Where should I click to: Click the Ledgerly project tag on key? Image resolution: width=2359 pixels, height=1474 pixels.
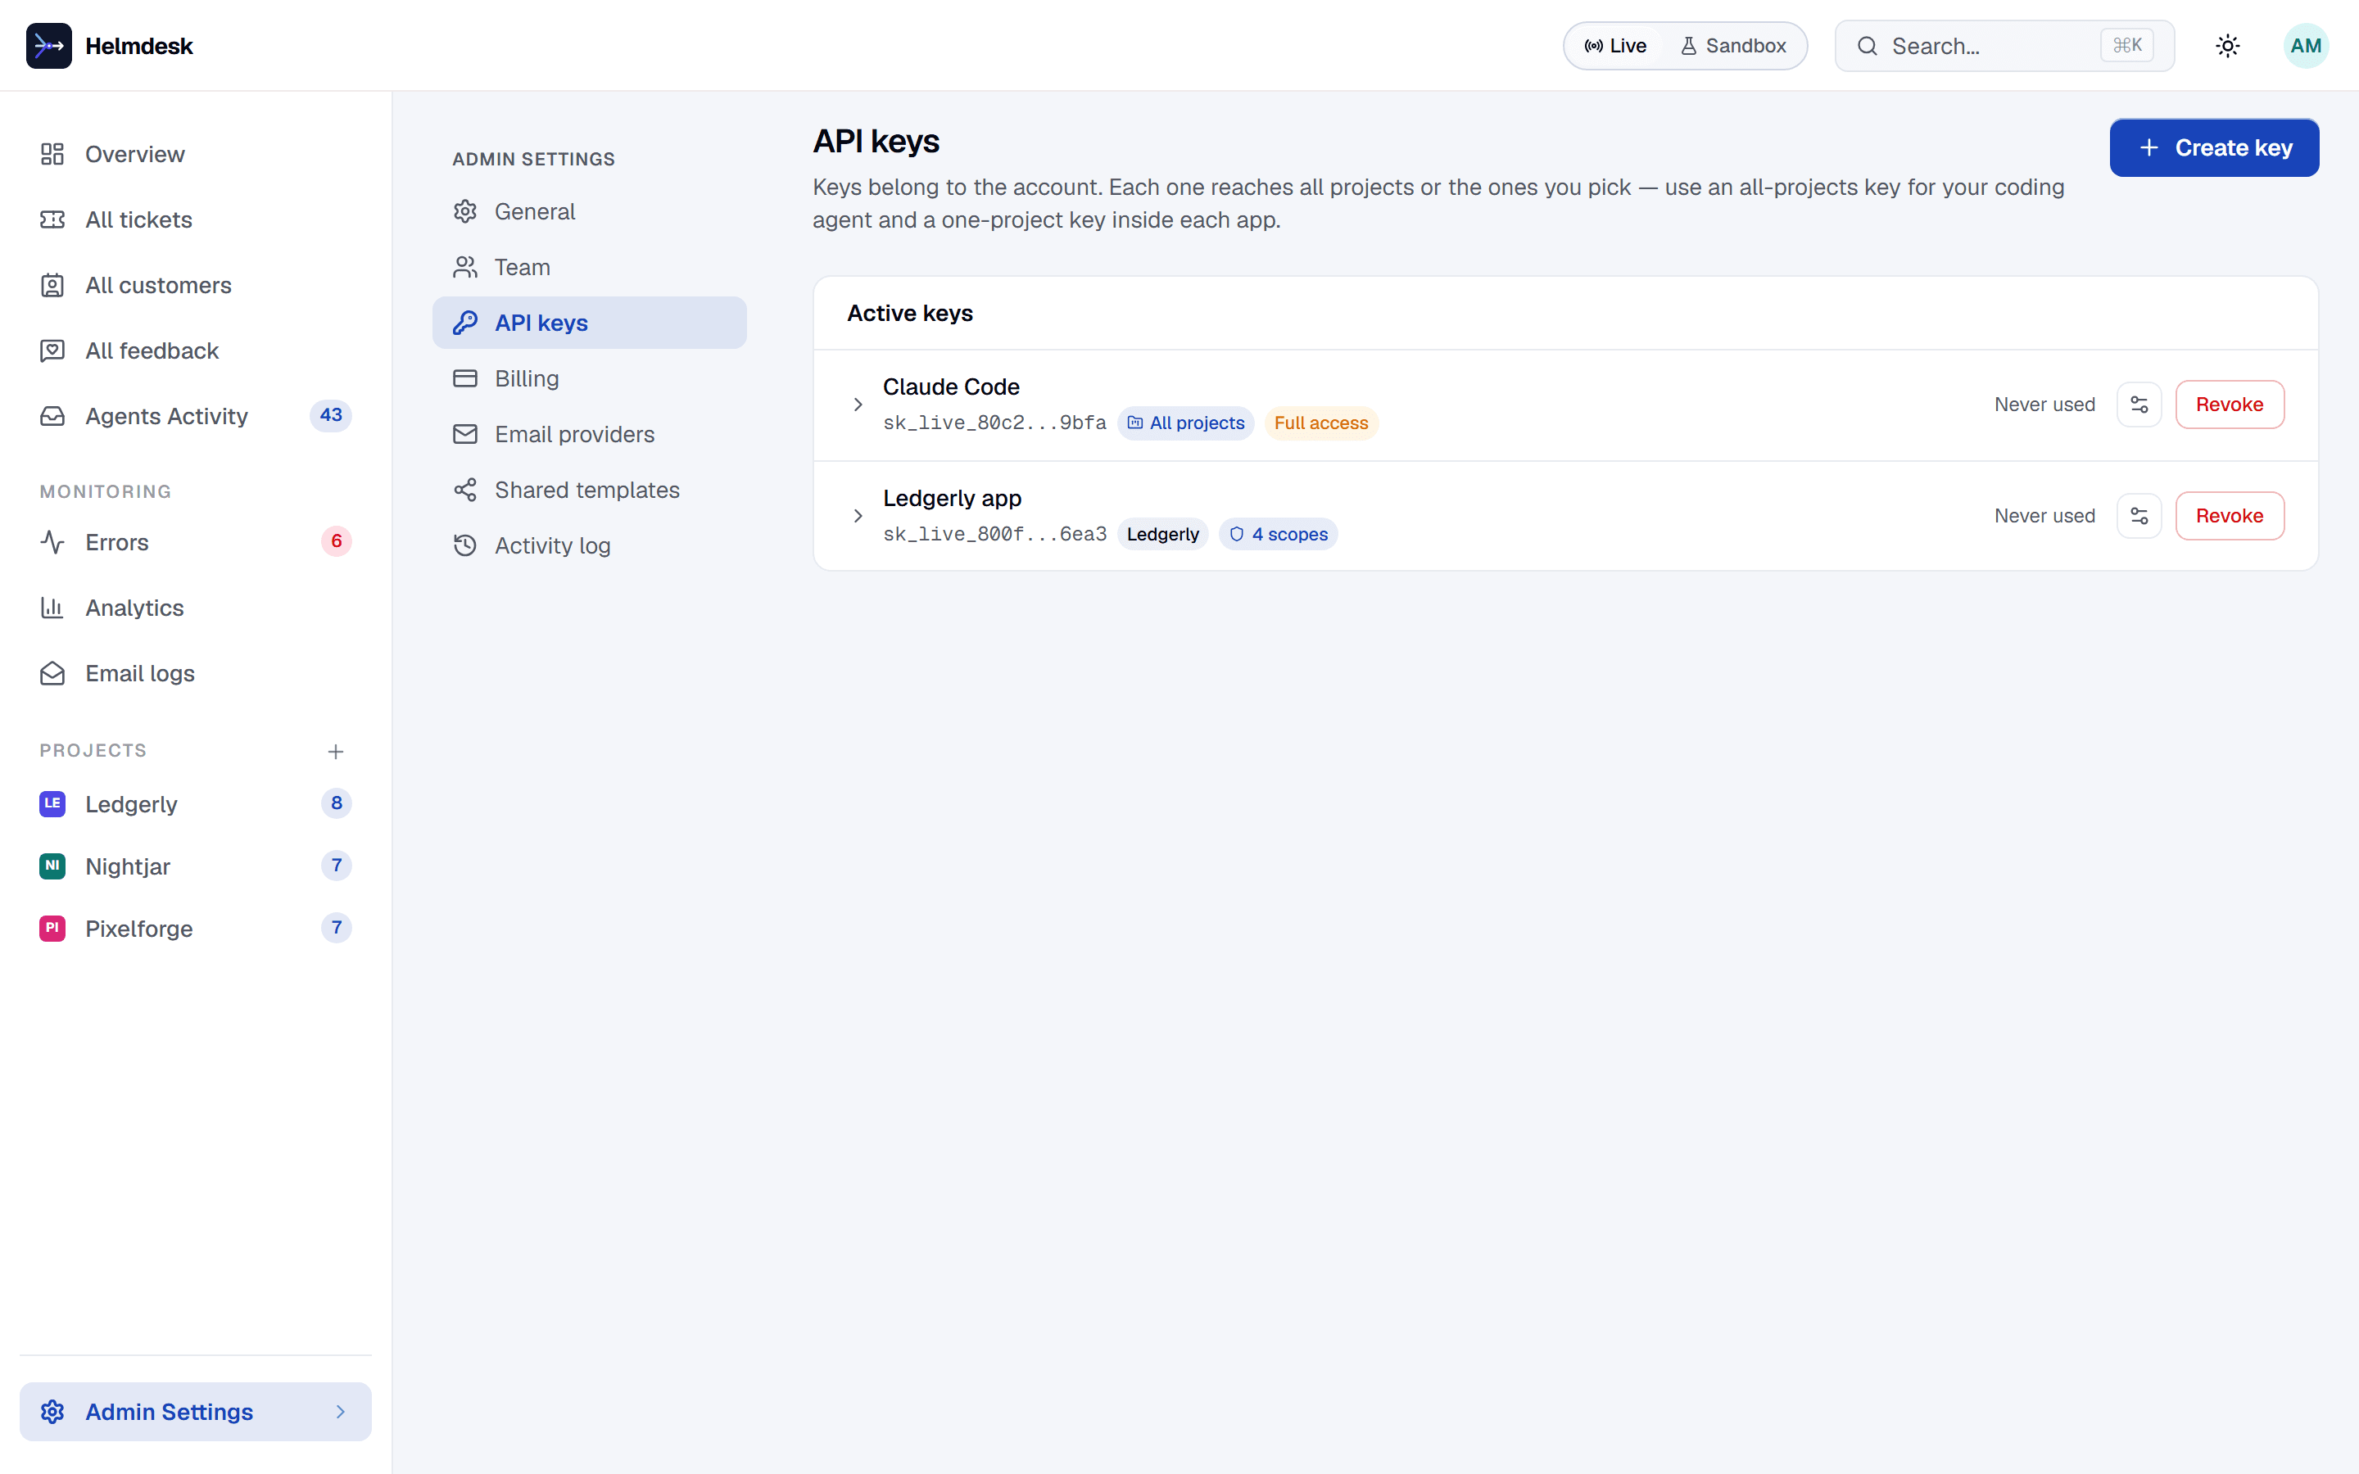point(1163,534)
